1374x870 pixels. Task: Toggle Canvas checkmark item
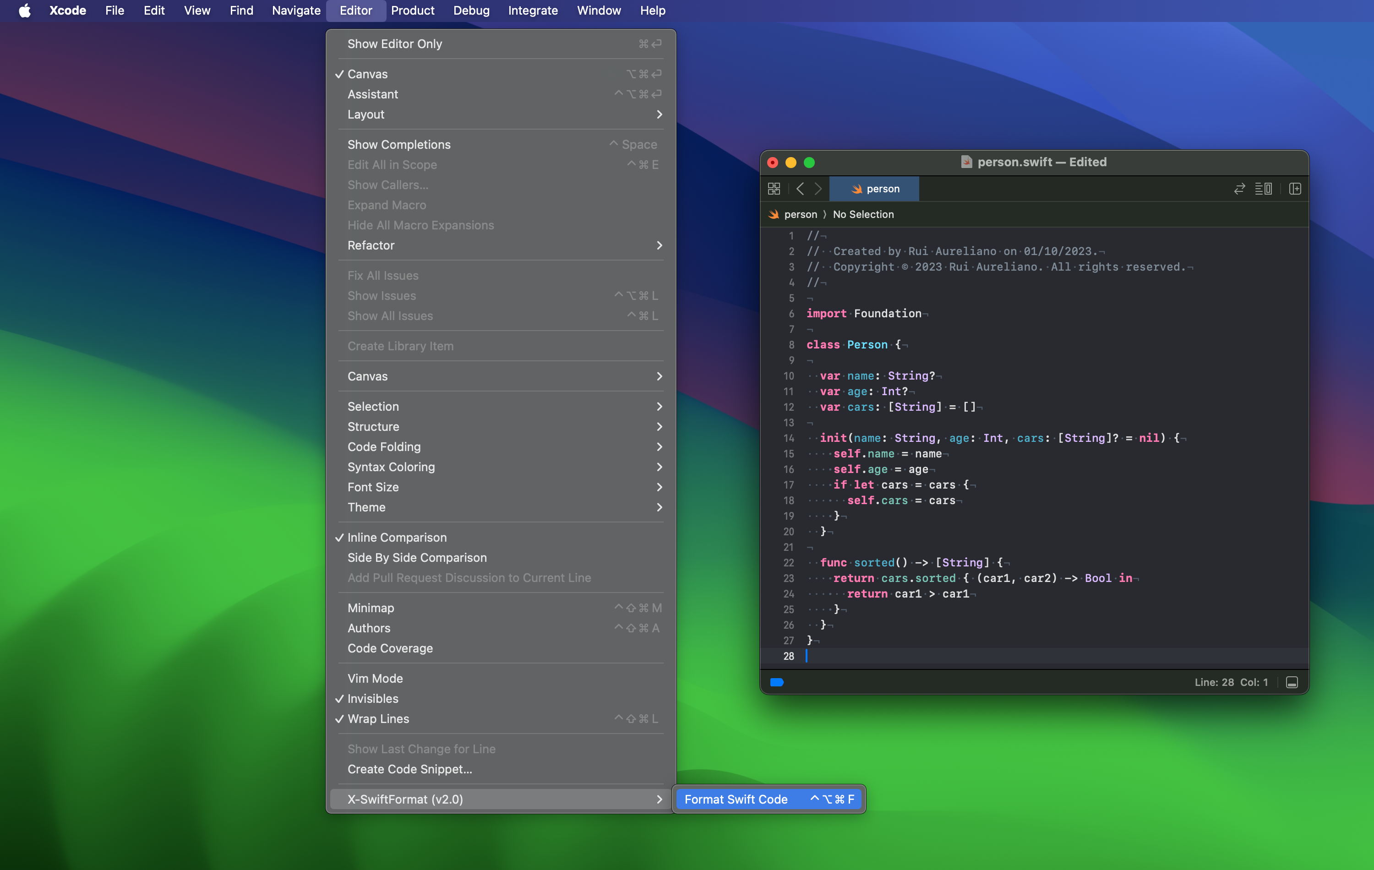point(501,74)
